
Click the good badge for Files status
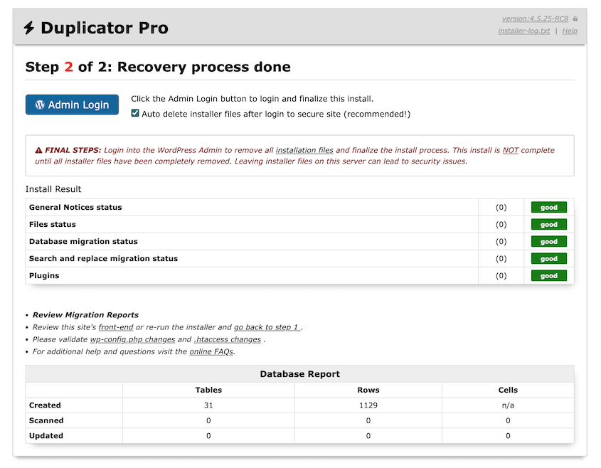coord(548,224)
